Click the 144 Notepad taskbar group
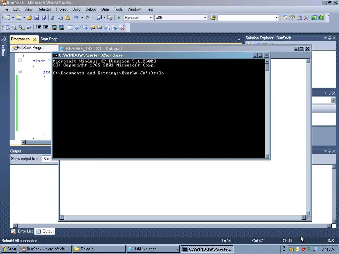The height and width of the screenshot is (254, 339). (153, 249)
